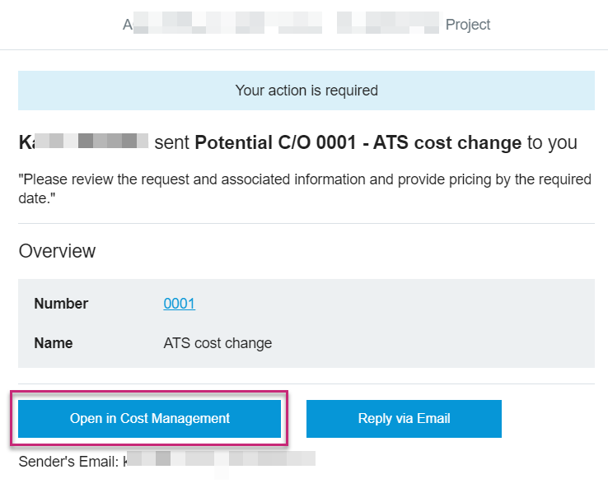Click 'ATS cost change' in bold title
The image size is (608, 502).
point(447,142)
